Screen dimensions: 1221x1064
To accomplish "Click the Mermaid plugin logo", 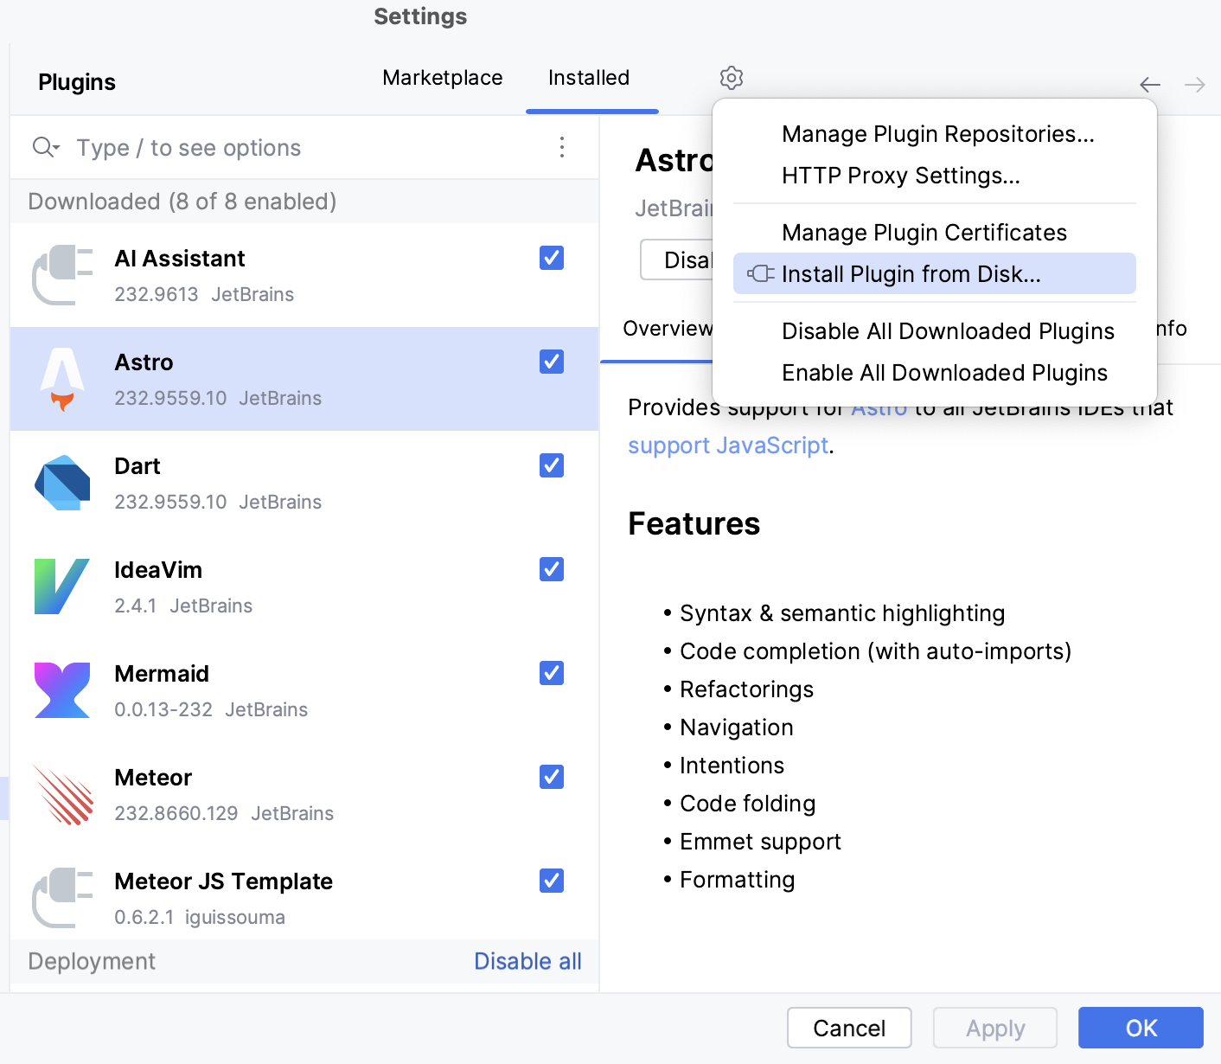I will tap(62, 690).
